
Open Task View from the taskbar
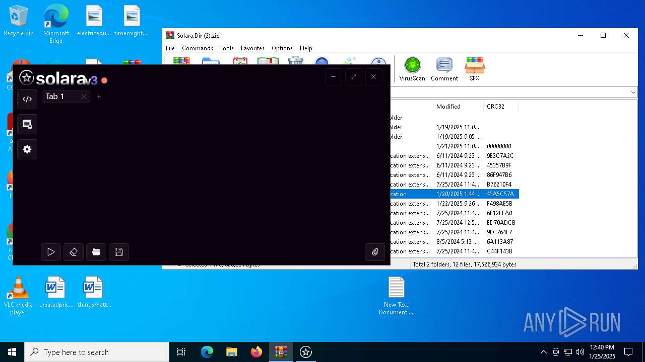pos(181,352)
